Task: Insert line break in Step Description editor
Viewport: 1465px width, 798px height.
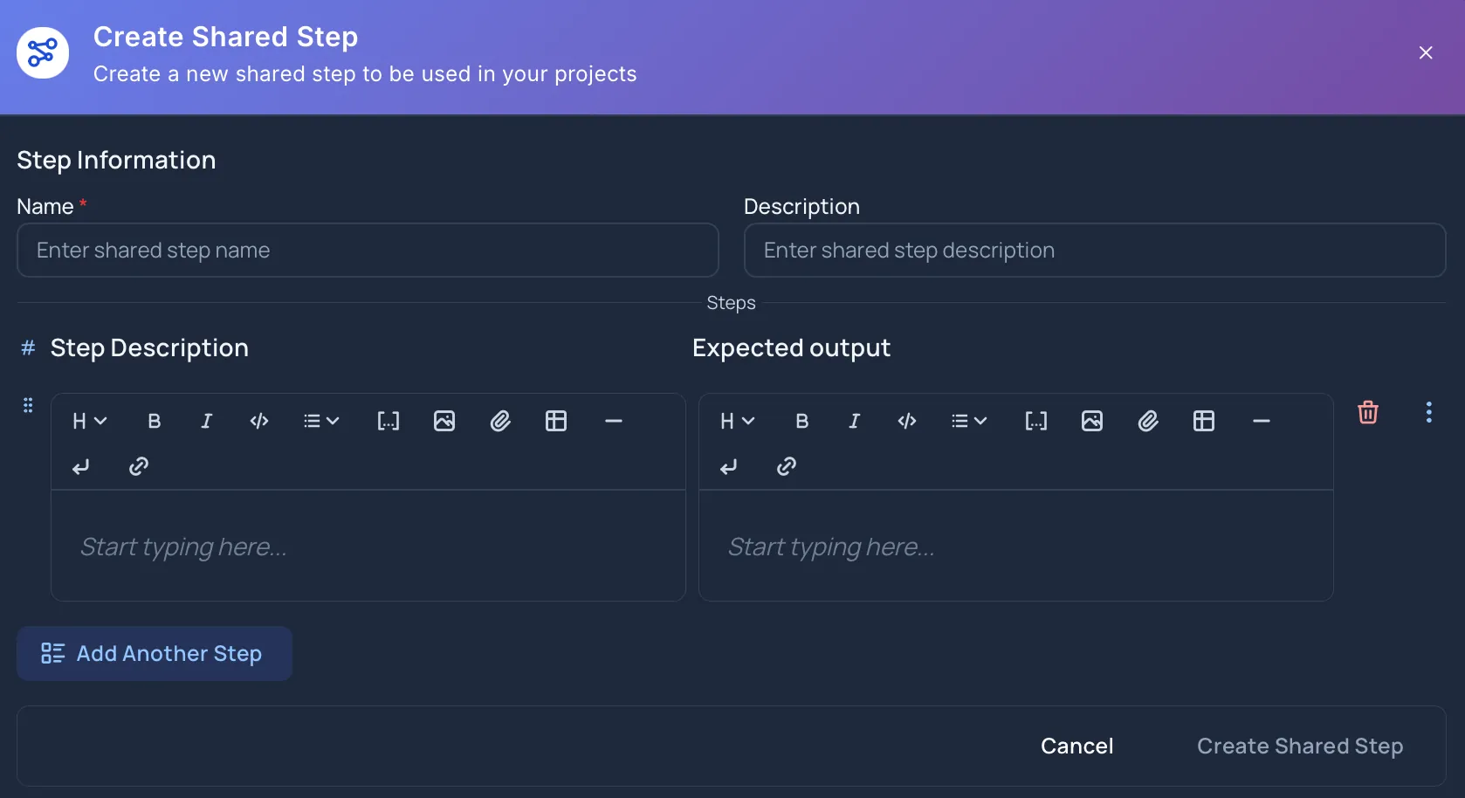Action: coord(81,466)
